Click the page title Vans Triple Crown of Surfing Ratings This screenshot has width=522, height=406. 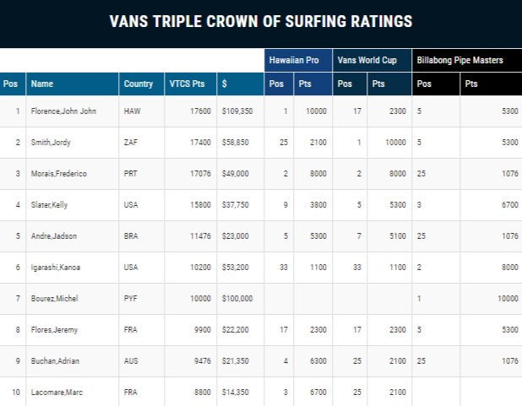pos(261,22)
